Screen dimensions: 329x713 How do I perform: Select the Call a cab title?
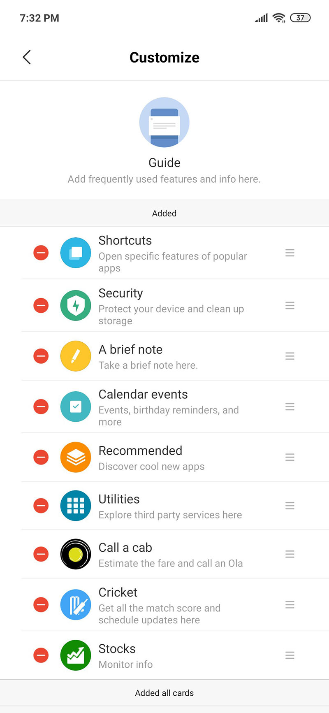[x=125, y=548]
